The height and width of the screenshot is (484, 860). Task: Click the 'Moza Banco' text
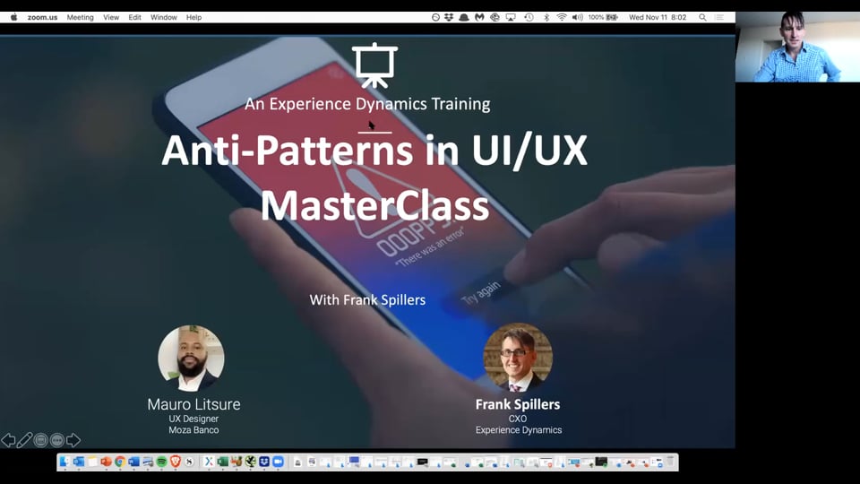193,429
